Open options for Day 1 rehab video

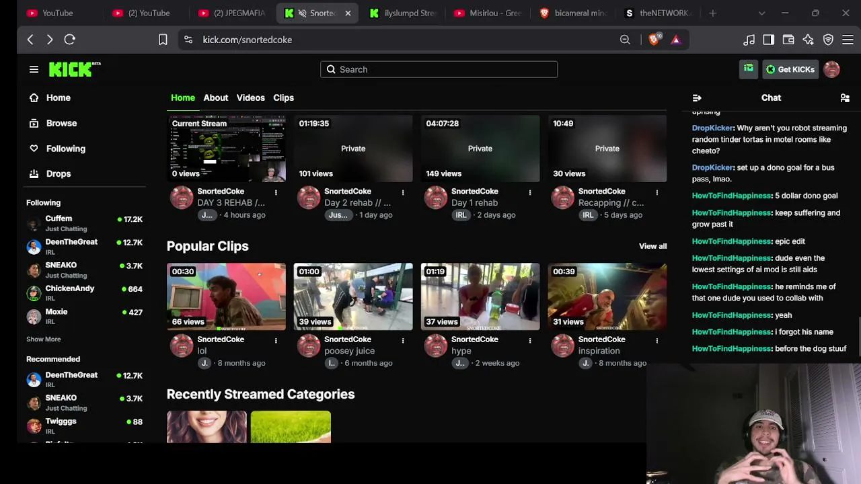tap(530, 192)
